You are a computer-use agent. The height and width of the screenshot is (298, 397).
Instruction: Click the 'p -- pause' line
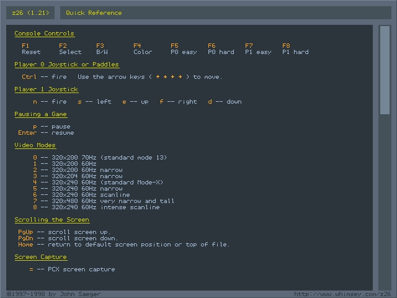point(51,127)
